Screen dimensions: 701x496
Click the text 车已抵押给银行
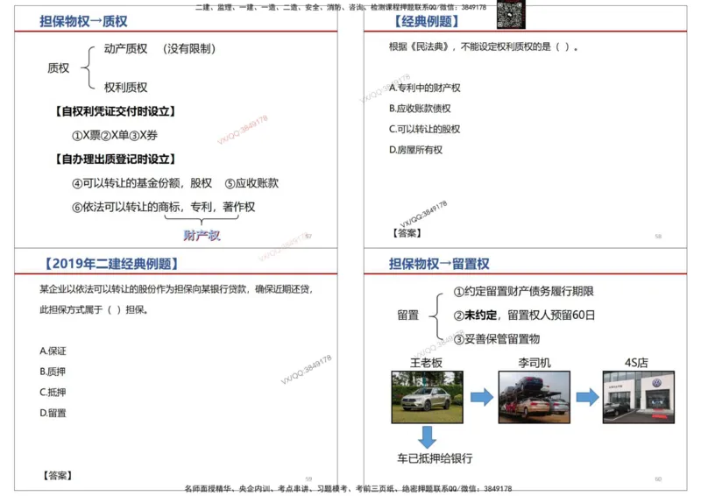coord(435,458)
